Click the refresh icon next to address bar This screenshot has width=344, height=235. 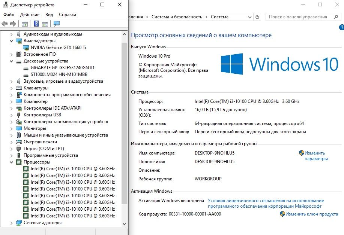tap(257, 17)
